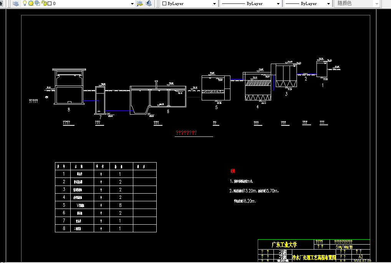This screenshot has height=263, width=391.
Task: Click Make Object's Layer Current icon
Action: coord(140,3)
